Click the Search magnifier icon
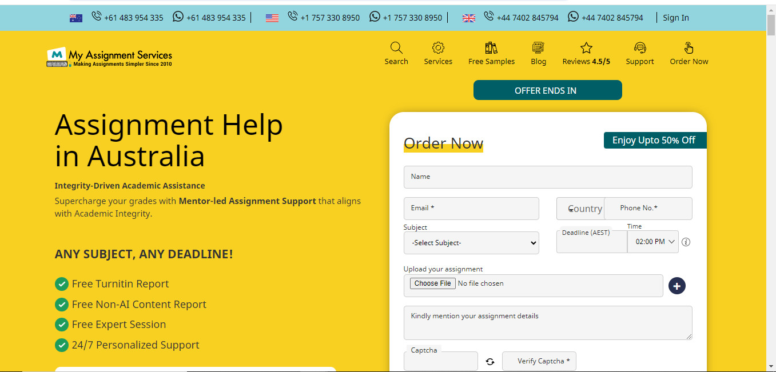The height and width of the screenshot is (372, 776). tap(396, 48)
